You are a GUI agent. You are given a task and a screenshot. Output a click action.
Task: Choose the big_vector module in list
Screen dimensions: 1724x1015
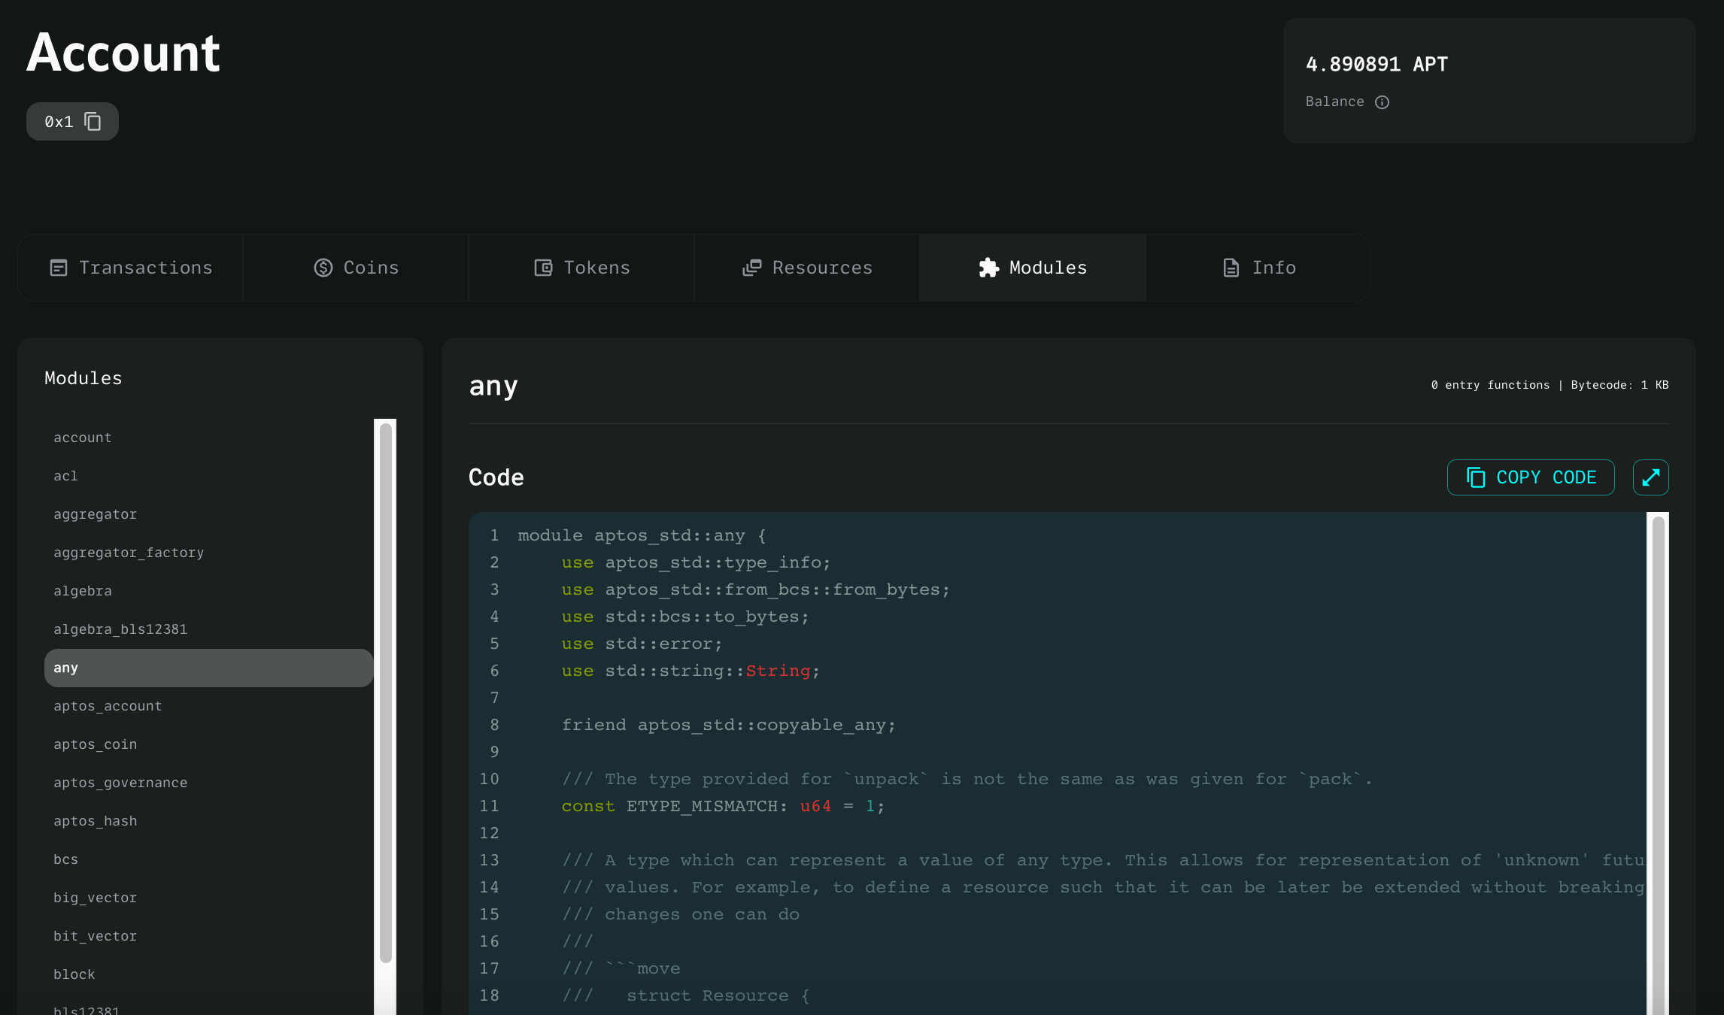(95, 898)
